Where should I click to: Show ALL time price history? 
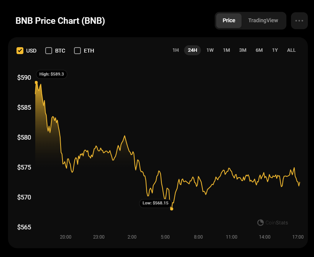(x=291, y=50)
